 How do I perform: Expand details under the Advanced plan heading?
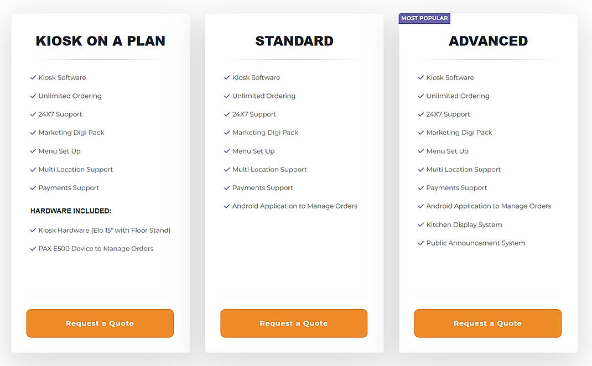coord(488,40)
